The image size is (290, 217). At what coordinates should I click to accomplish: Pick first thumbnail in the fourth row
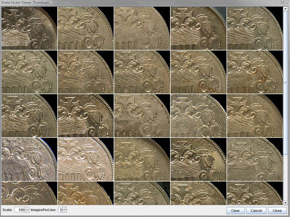pyautogui.click(x=29, y=159)
